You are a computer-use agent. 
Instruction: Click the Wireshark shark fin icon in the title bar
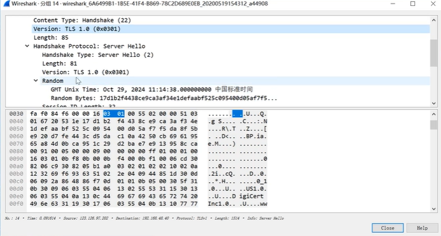click(x=6, y=4)
